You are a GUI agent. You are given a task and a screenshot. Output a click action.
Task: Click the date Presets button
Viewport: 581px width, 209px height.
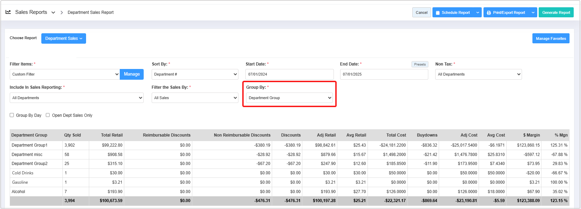pyautogui.click(x=420, y=64)
